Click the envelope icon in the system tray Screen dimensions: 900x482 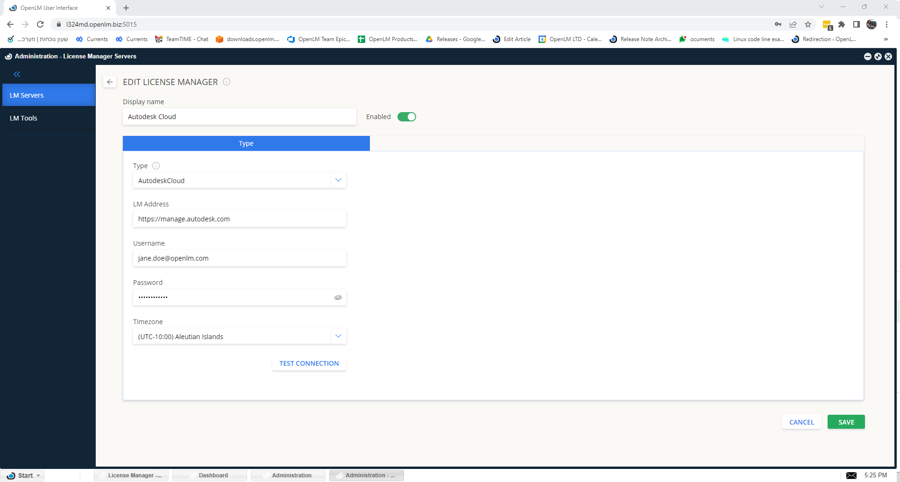[x=852, y=475]
